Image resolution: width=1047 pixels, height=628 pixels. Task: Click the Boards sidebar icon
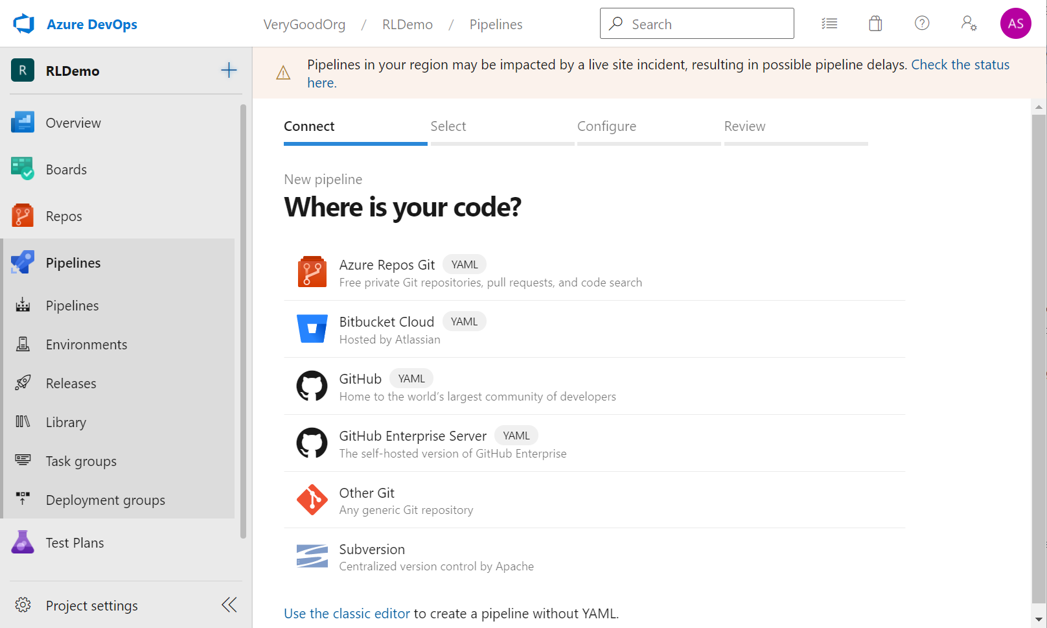[23, 169]
